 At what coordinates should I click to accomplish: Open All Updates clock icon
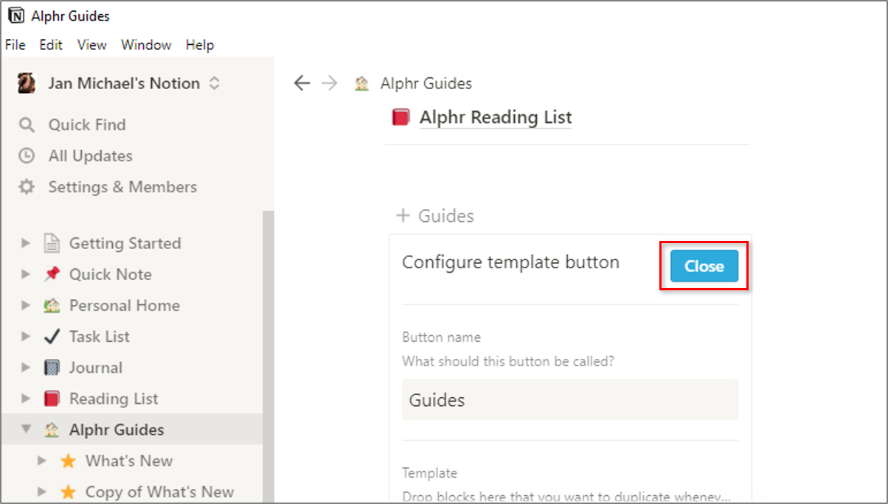pyautogui.click(x=27, y=156)
